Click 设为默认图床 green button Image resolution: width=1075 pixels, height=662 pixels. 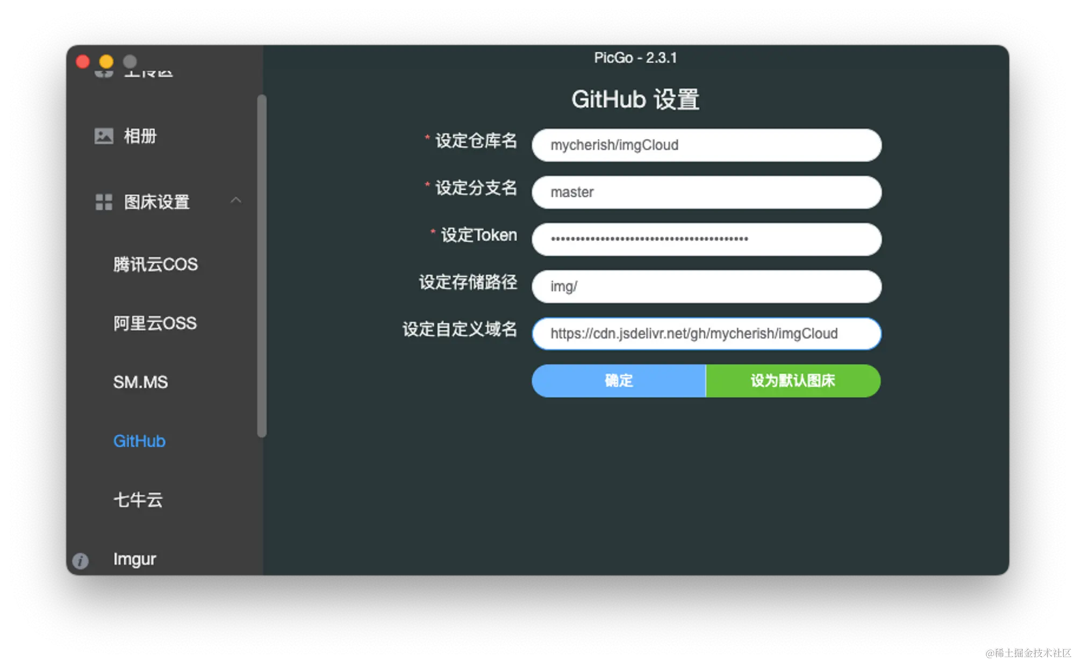[x=793, y=381]
